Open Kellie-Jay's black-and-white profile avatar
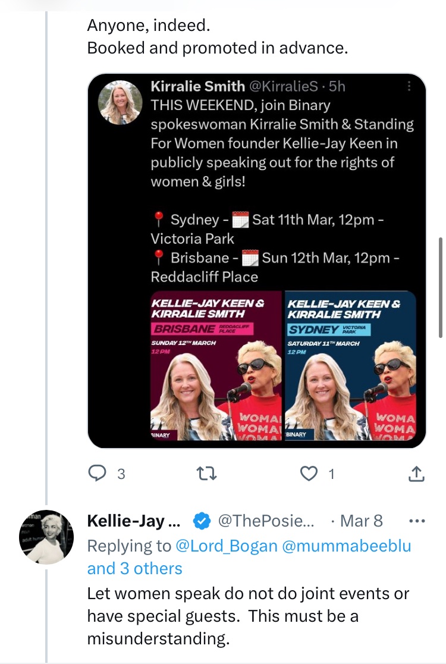Screen dimensions: 446x664 click(46, 537)
